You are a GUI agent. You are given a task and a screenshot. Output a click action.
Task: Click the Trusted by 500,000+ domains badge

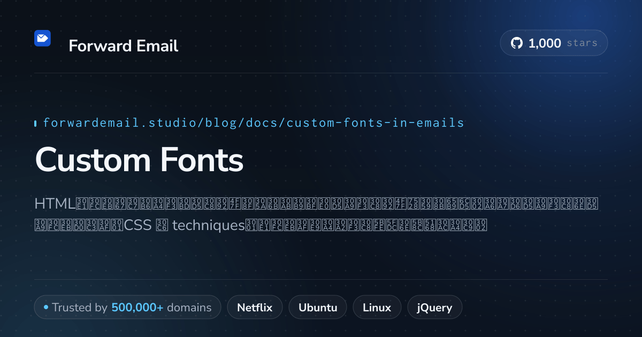(x=127, y=308)
